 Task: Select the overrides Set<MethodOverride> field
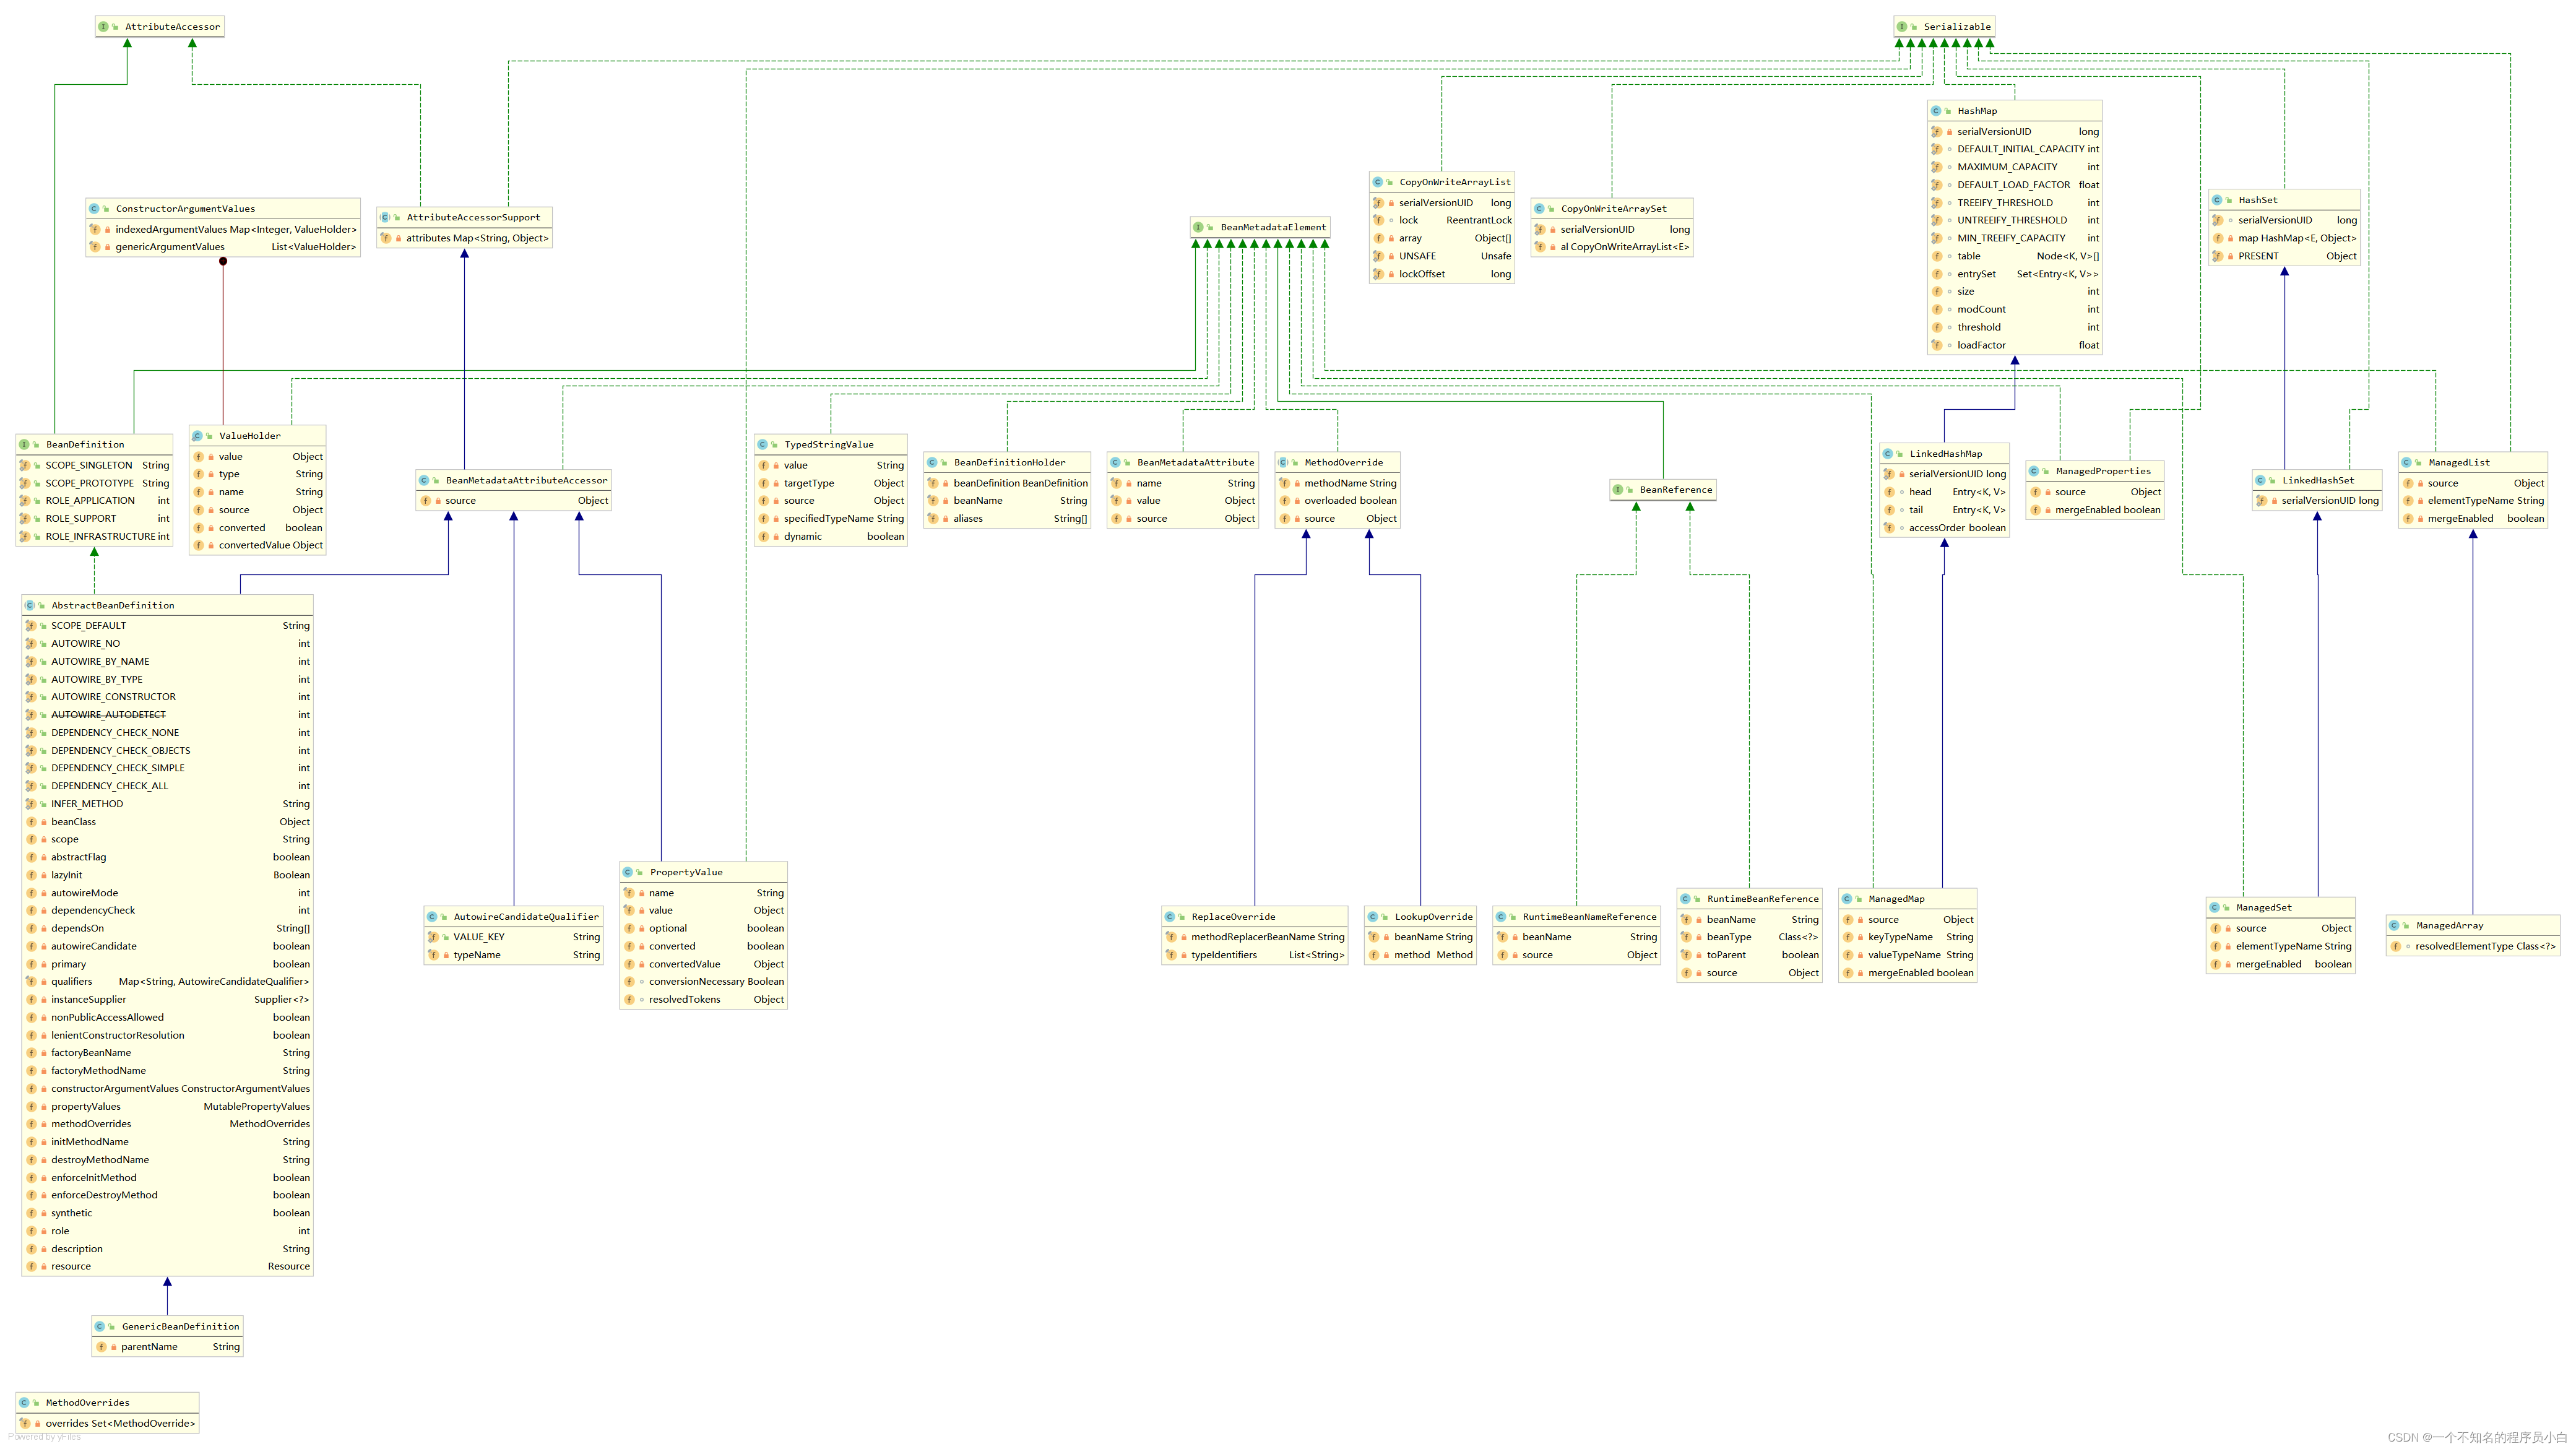[107, 1424]
